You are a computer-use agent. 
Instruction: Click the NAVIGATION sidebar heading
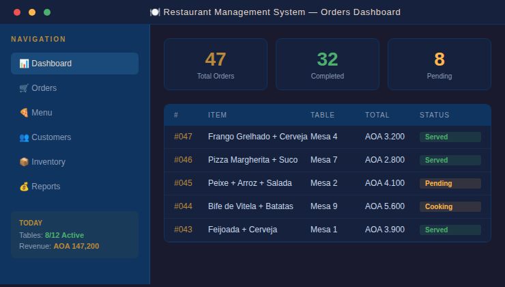[x=38, y=40]
